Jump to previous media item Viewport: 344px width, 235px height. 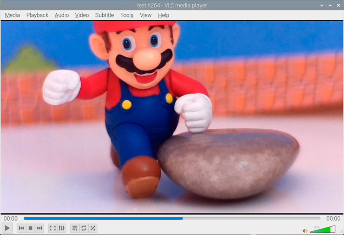click(22, 228)
